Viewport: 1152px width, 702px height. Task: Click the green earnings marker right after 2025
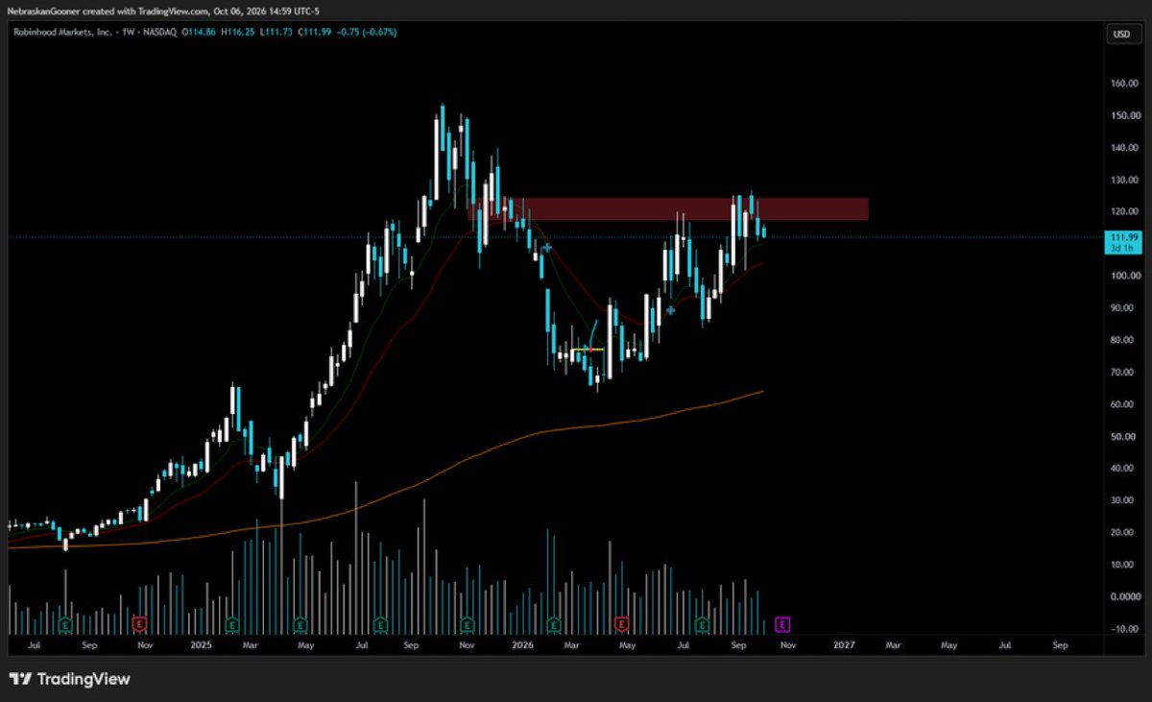tap(231, 624)
